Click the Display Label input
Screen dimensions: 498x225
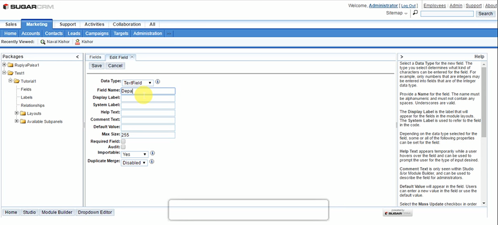click(148, 98)
